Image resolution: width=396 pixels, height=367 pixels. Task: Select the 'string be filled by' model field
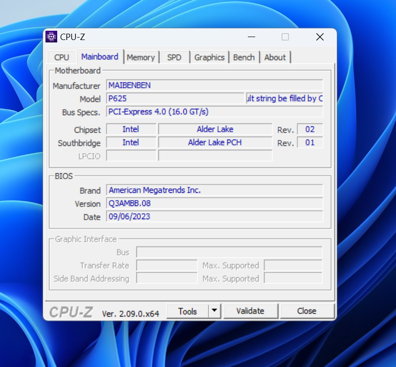(x=285, y=98)
